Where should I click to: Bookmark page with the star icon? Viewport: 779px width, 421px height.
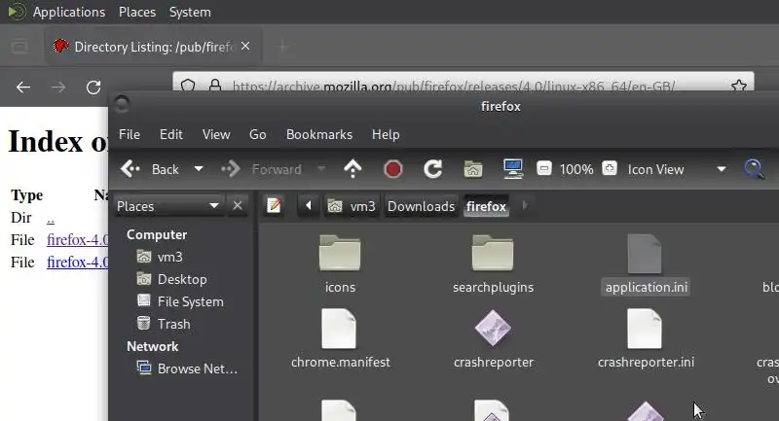coord(739,86)
